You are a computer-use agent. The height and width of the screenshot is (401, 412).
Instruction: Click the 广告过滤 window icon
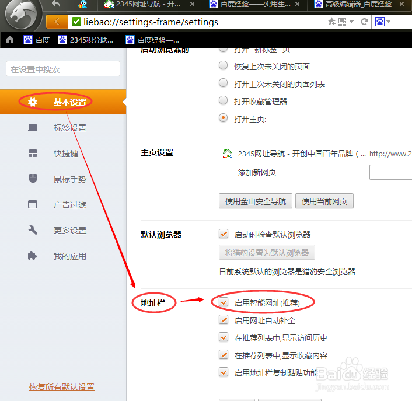click(33, 204)
